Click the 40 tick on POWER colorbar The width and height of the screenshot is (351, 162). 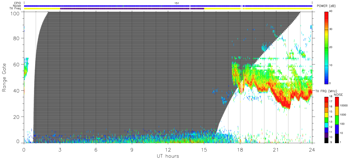pos(331,11)
